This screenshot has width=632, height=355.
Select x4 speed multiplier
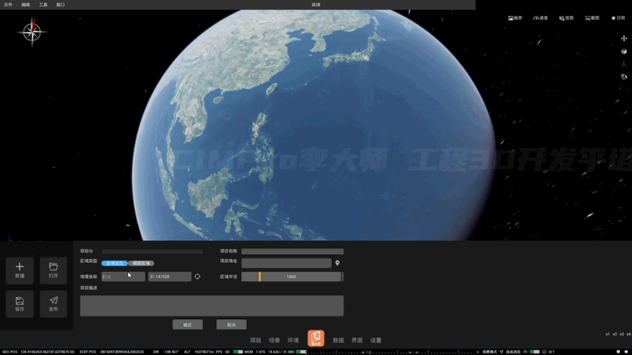pos(628,334)
